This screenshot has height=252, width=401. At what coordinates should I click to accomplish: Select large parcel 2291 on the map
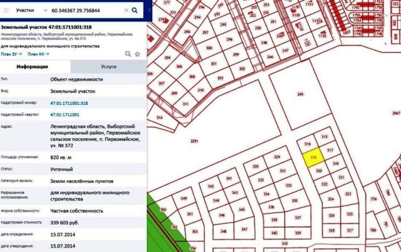point(194,141)
